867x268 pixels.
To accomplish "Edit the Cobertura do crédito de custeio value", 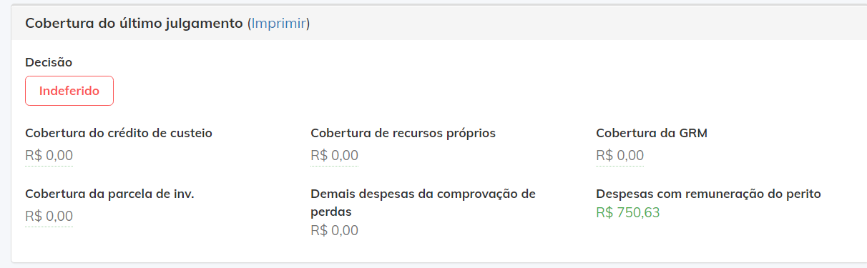I will click(49, 156).
